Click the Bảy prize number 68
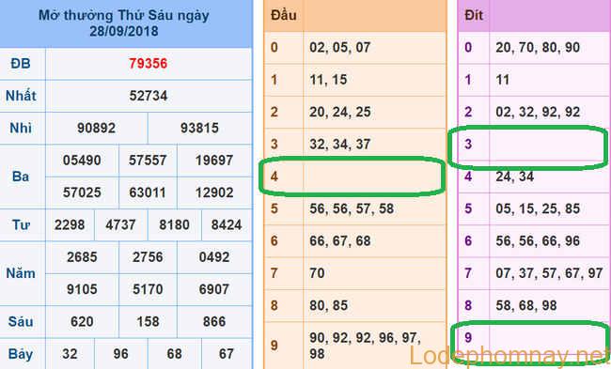Screen dimensions: 611x369 174,354
